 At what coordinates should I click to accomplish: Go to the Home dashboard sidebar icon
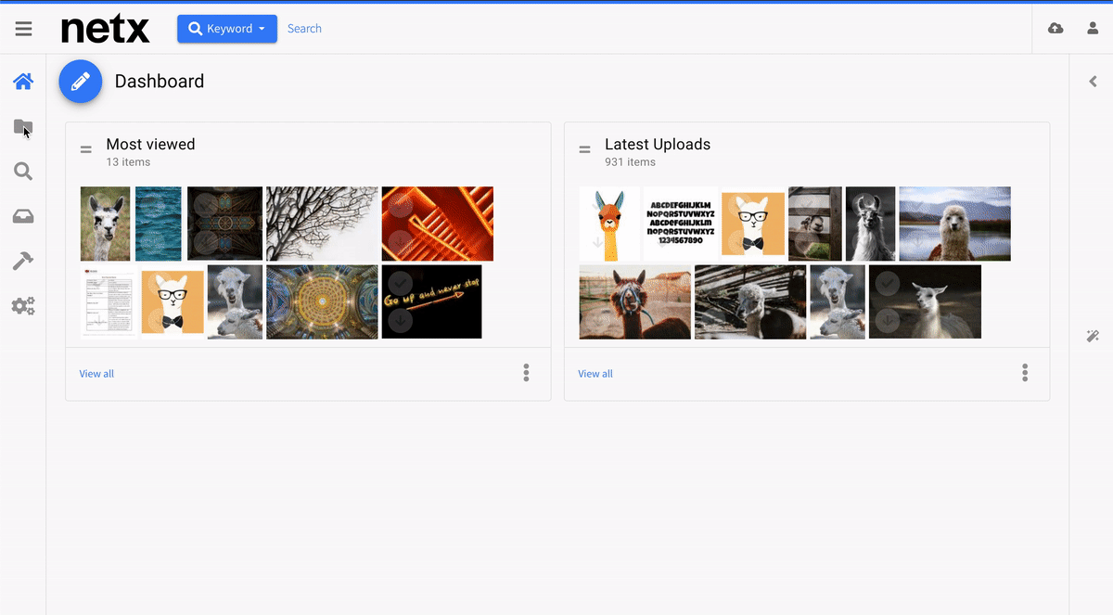click(23, 82)
